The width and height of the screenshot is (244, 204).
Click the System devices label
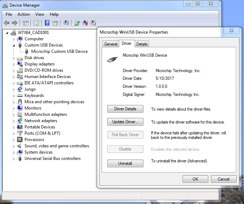tap(39, 152)
